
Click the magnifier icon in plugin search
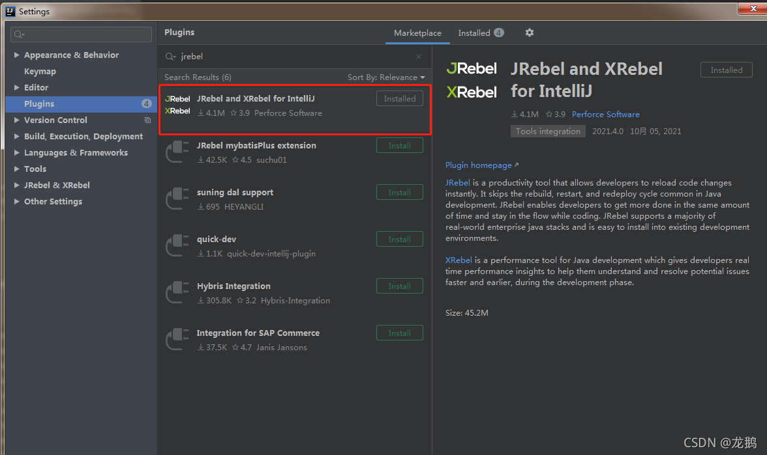click(170, 57)
